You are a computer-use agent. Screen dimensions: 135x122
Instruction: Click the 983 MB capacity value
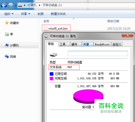115,86
